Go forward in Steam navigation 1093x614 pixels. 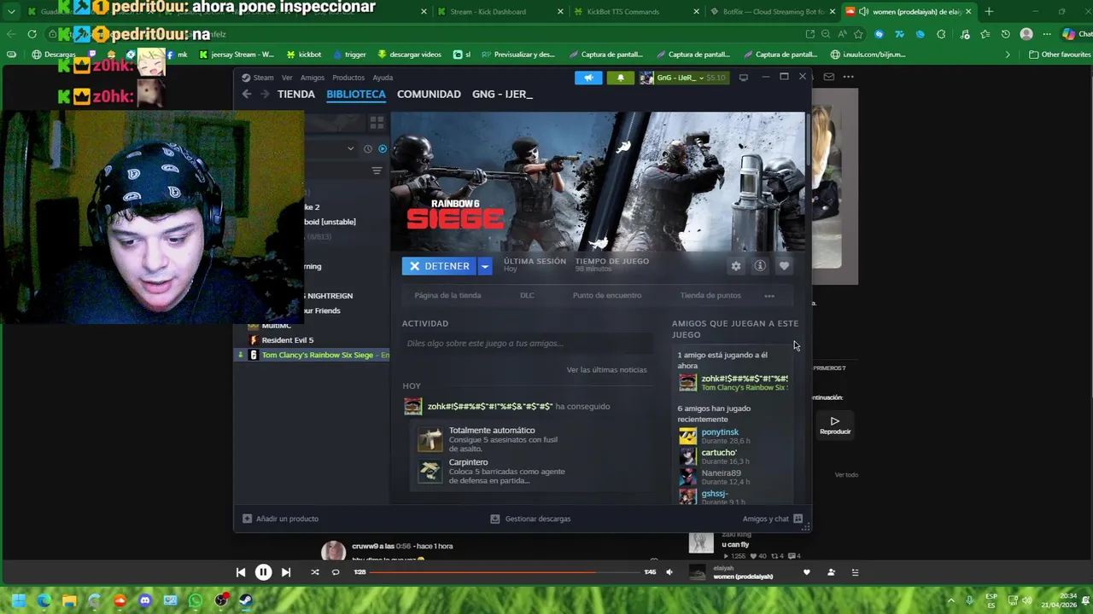click(x=265, y=94)
